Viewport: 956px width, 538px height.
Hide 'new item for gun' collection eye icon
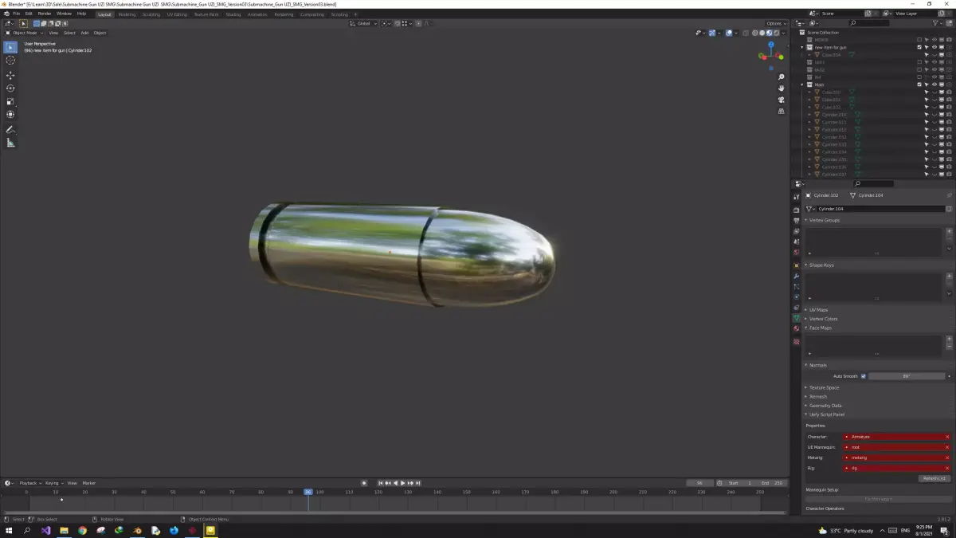934,47
